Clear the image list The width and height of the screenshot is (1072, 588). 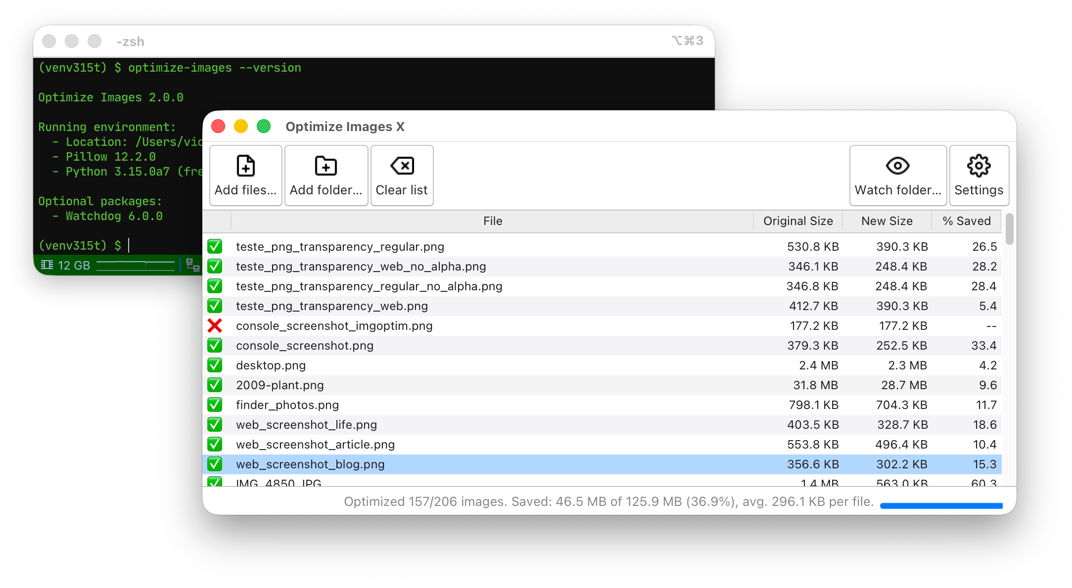(x=402, y=176)
